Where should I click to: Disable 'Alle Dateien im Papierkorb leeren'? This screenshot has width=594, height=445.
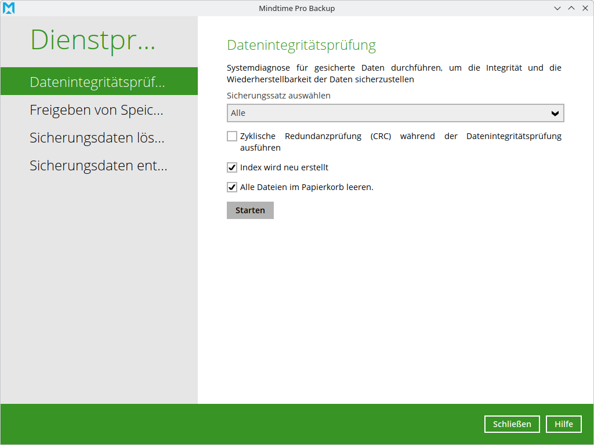[232, 187]
